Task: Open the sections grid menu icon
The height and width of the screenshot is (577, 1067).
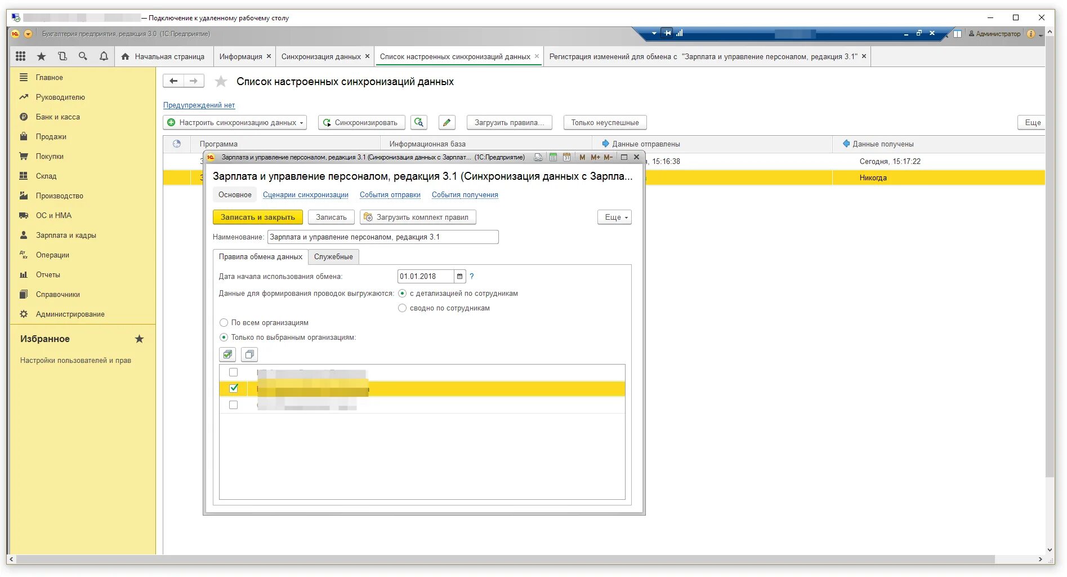Action: 21,56
